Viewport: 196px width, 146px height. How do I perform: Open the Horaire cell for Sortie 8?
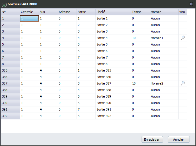pos(164,64)
